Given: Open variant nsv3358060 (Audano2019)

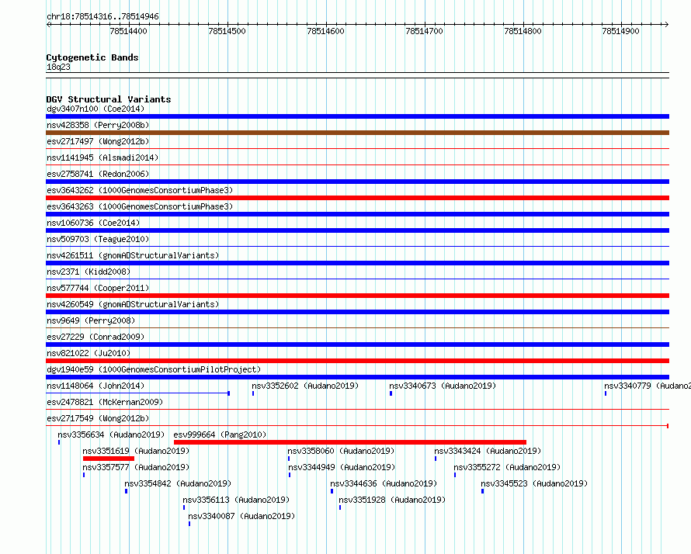Looking at the screenshot, I should tap(341, 451).
